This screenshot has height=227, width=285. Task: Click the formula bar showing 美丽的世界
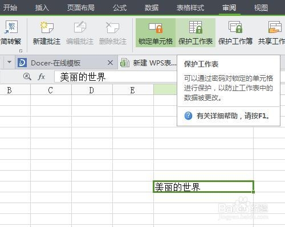click(x=116, y=77)
